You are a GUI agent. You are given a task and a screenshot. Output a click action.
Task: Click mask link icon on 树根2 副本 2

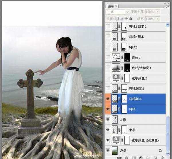(119, 26)
